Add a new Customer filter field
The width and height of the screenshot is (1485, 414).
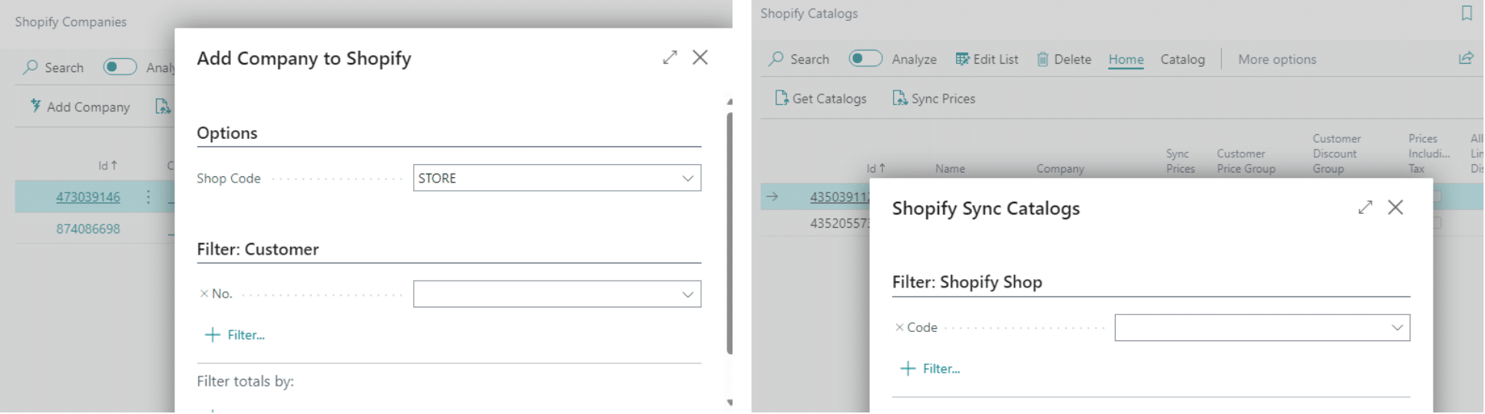pyautogui.click(x=235, y=335)
